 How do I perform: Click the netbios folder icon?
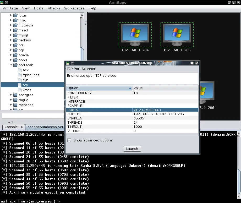tap(15, 40)
